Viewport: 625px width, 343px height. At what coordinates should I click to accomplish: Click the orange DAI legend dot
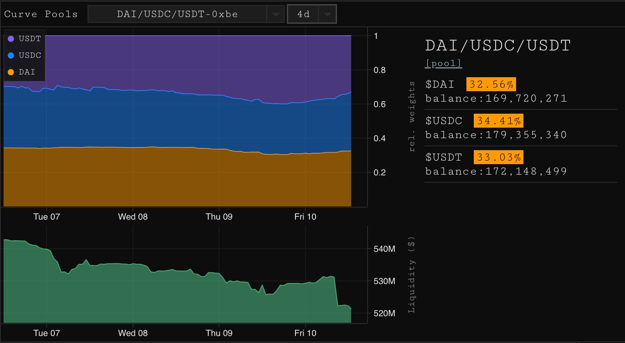(x=11, y=72)
